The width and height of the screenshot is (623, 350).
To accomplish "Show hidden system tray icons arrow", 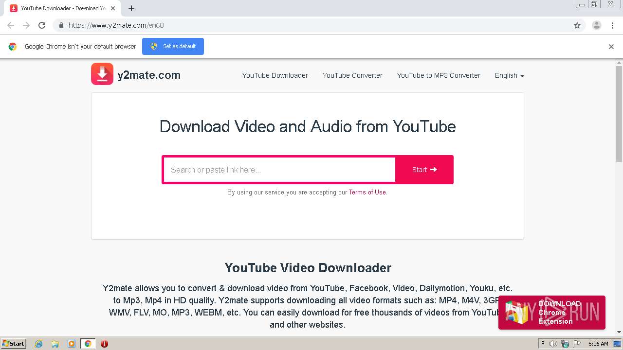I will pos(543,344).
